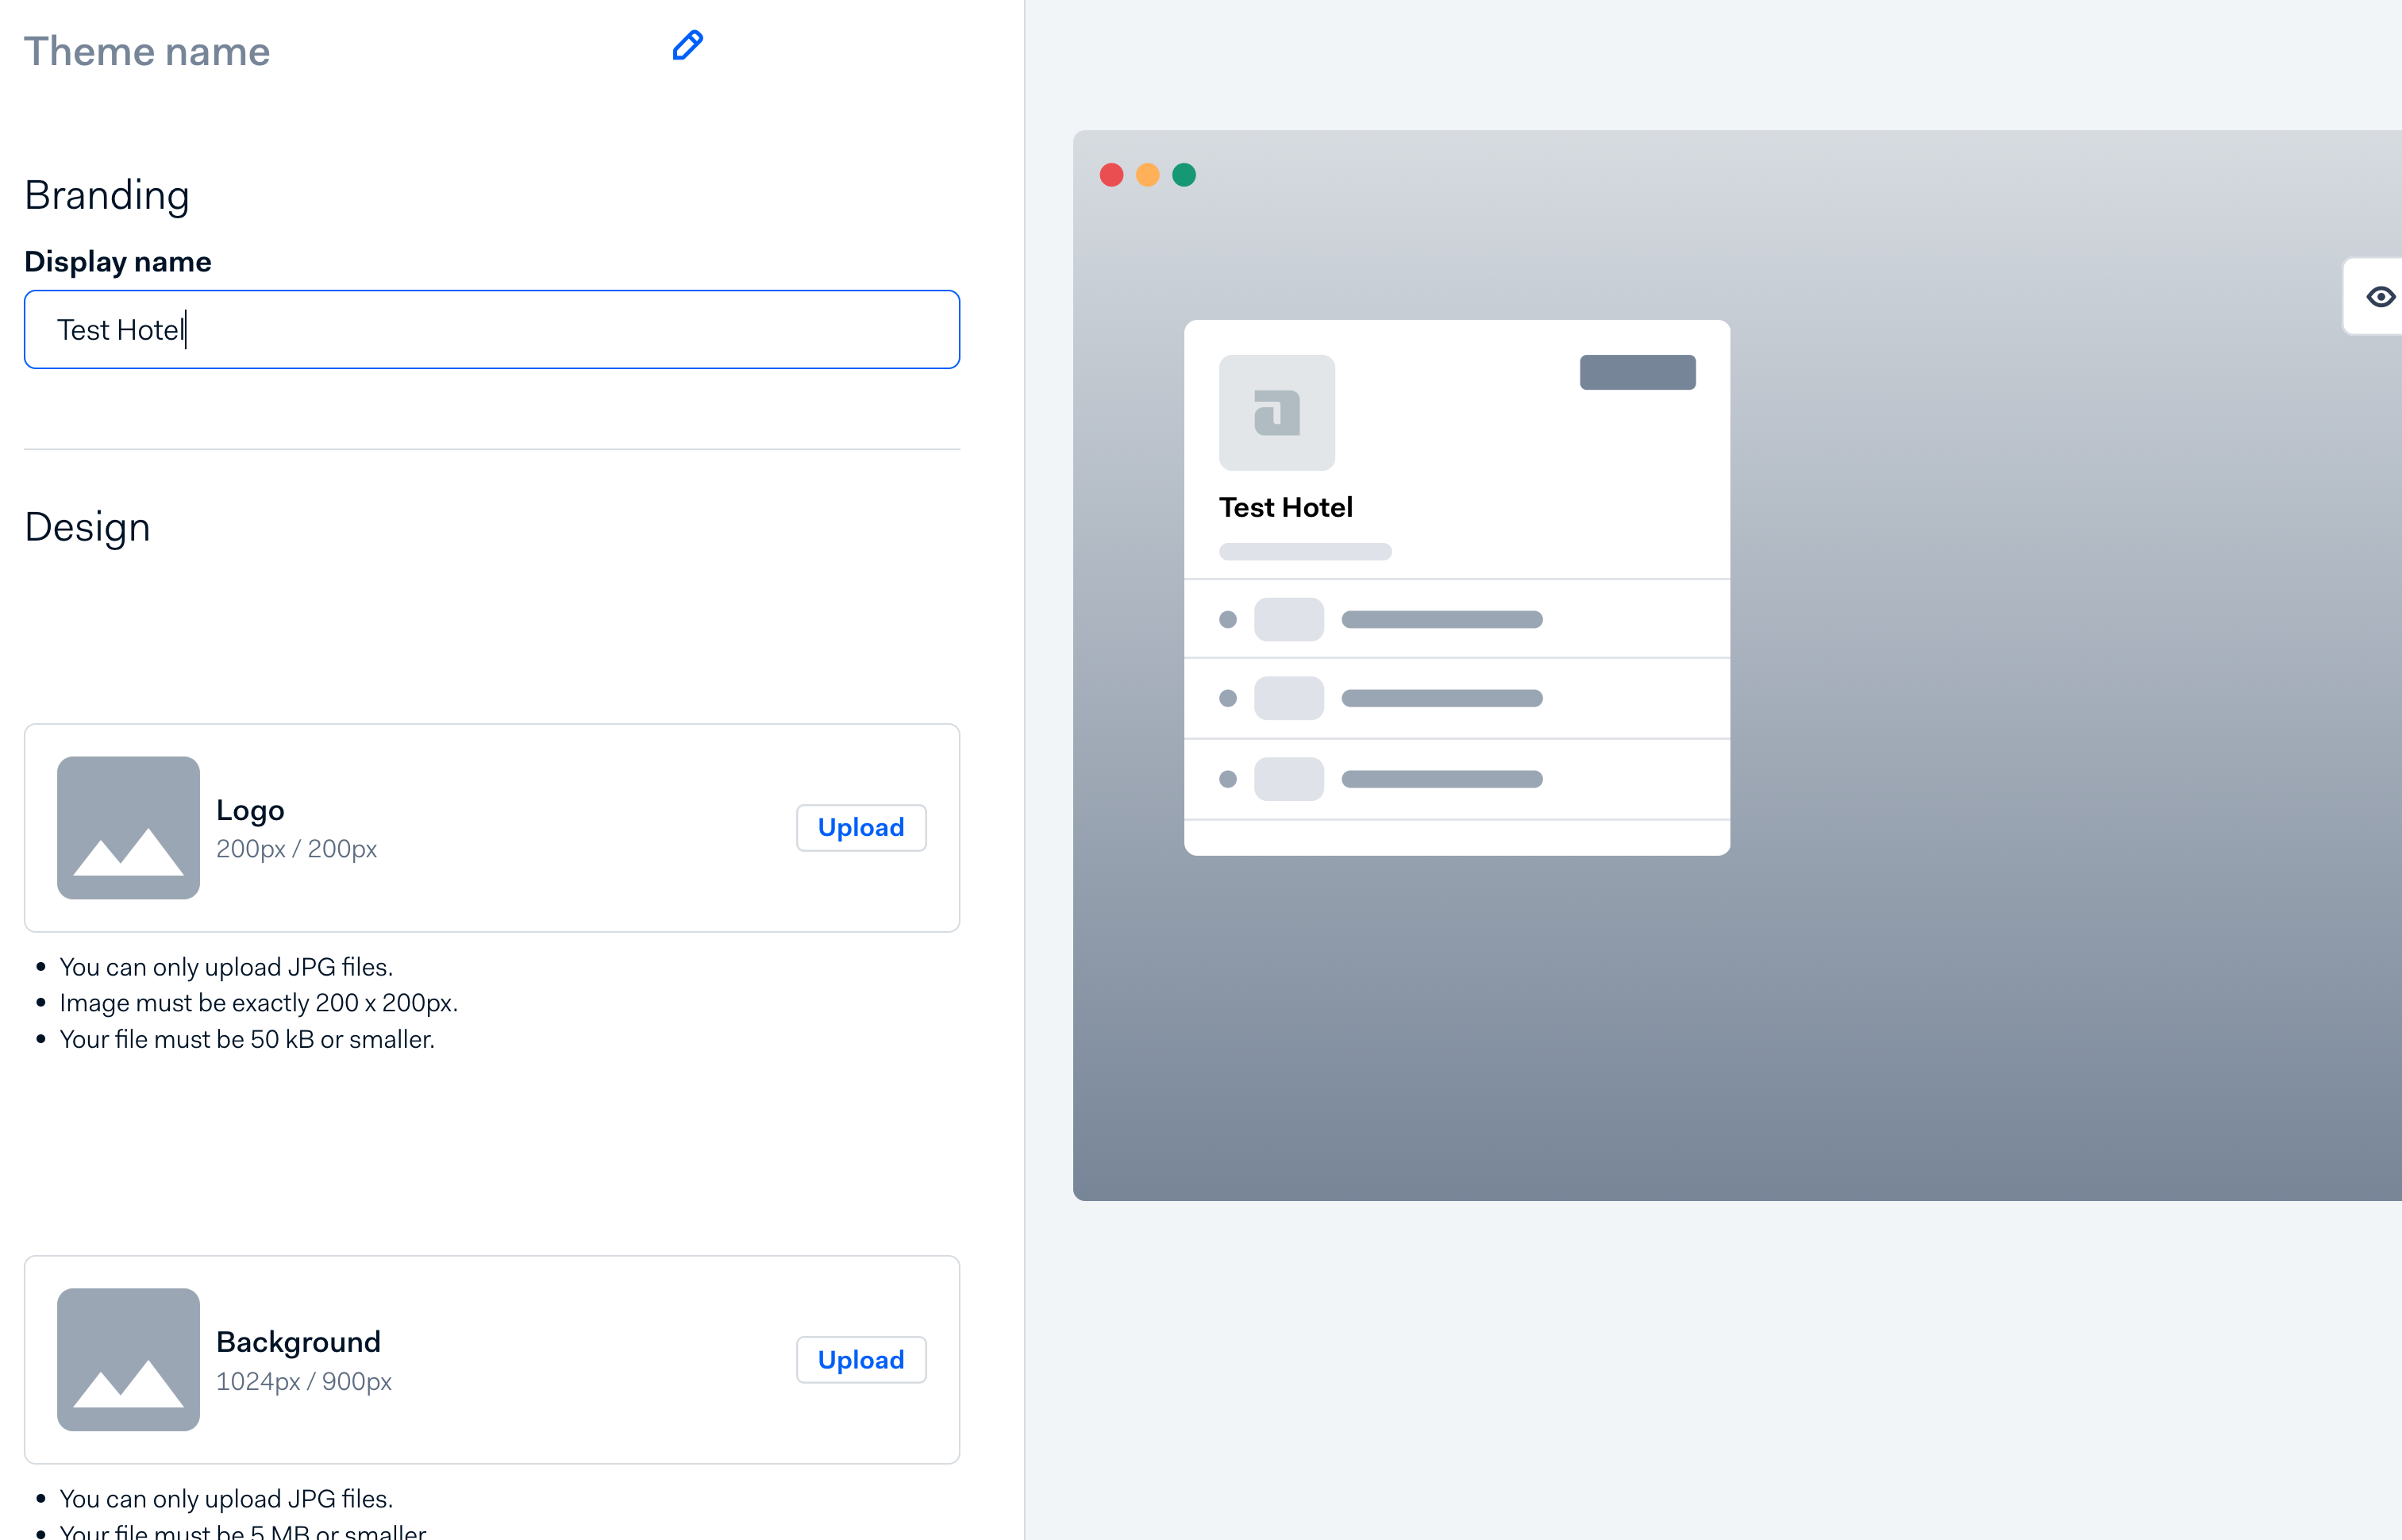
Task: Select the Background placeholder image icon
Action: tap(128, 1360)
